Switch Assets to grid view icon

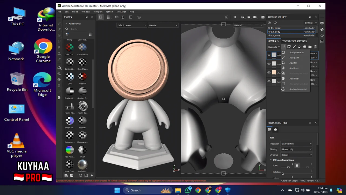[91, 34]
